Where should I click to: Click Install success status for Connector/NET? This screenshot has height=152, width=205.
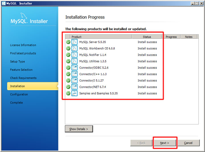coord(147,87)
